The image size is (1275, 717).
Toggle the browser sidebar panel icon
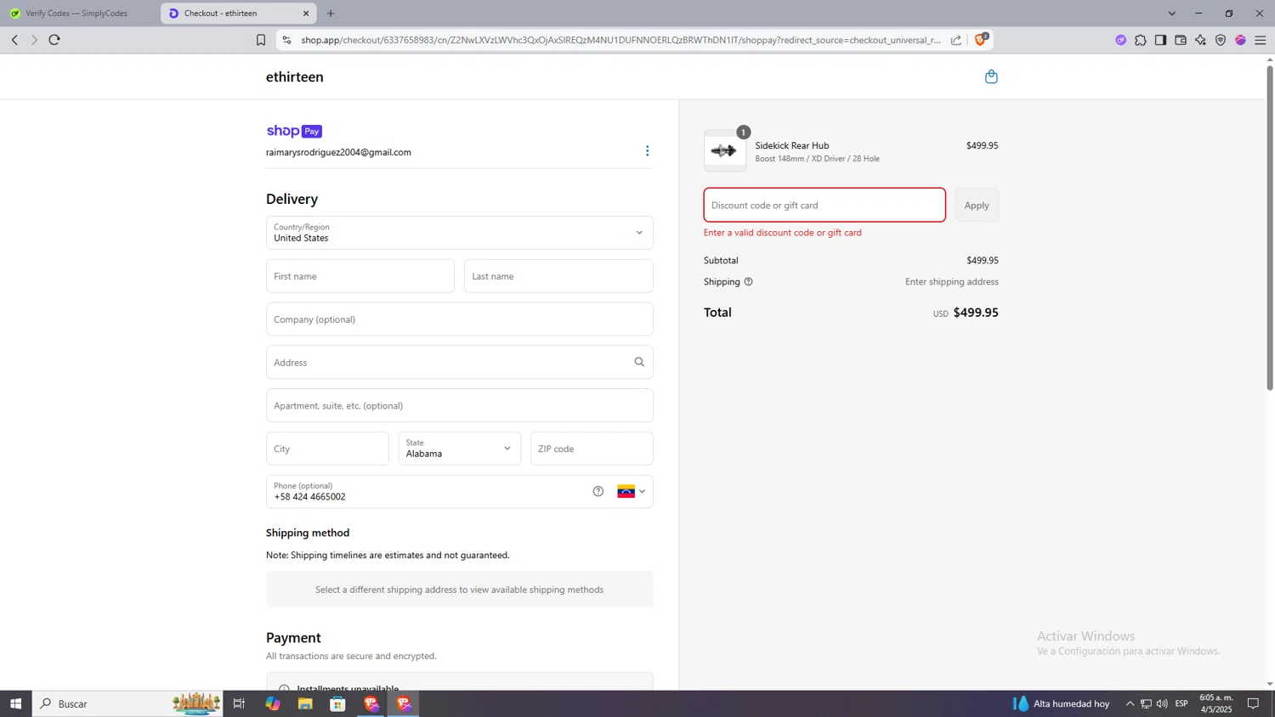tap(1160, 40)
